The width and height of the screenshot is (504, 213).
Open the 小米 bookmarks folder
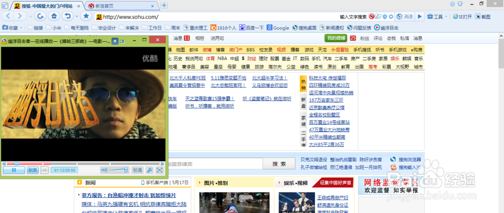point(54,28)
